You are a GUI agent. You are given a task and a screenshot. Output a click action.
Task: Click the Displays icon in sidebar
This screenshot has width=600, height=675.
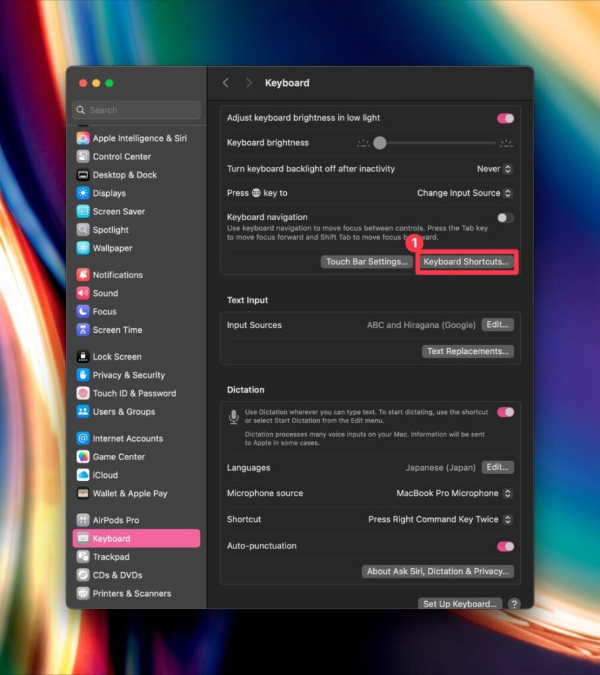[83, 193]
